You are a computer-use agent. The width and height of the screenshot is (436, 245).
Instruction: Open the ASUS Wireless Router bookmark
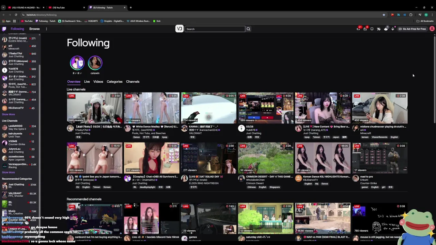(138, 21)
